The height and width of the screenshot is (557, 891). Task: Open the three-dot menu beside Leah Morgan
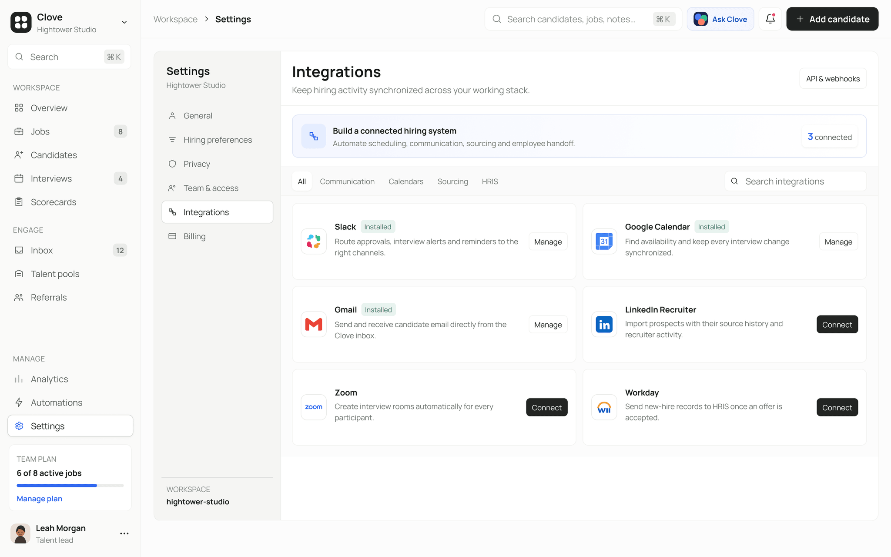(124, 534)
